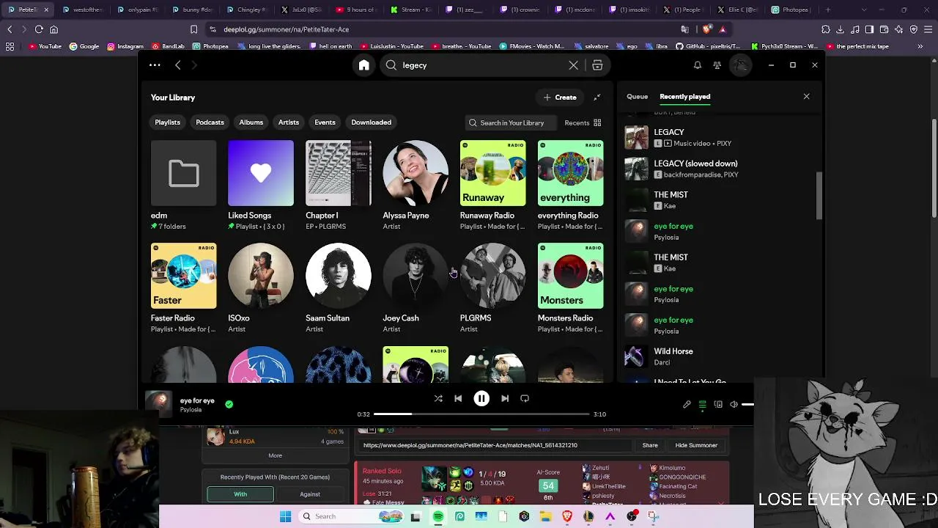This screenshot has width=938, height=528.
Task: Toggle the queue icon in player bar
Action: tap(702, 404)
